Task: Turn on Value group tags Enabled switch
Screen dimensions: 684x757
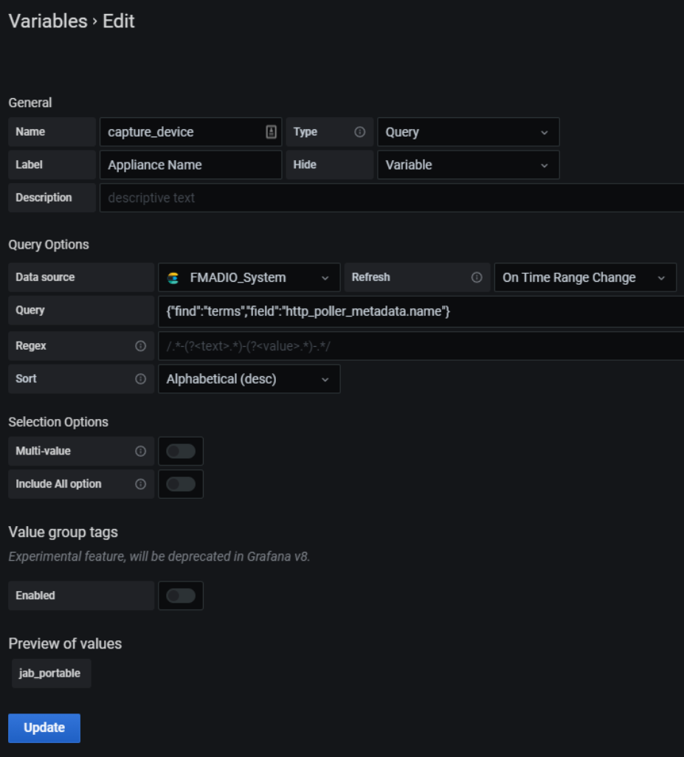Action: pos(181,595)
